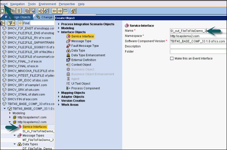Screen dimensions: 227x150
Task: Open the Environment menu
Action: pyautogui.click(x=47, y=4)
